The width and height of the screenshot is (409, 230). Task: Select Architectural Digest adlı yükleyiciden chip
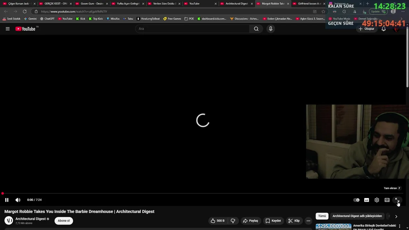pyautogui.click(x=357, y=216)
